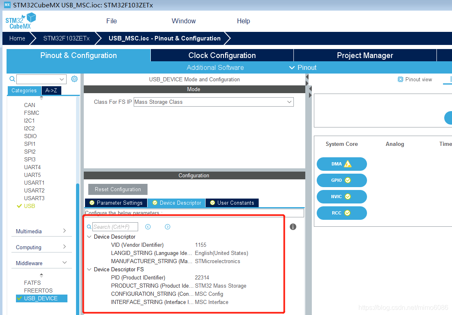Switch to Project Manager tab
The height and width of the screenshot is (315, 452).
pos(365,55)
